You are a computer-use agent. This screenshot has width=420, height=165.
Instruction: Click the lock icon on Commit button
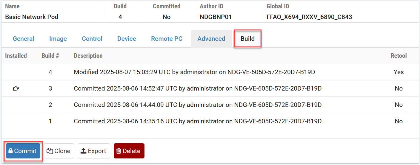click(11, 151)
